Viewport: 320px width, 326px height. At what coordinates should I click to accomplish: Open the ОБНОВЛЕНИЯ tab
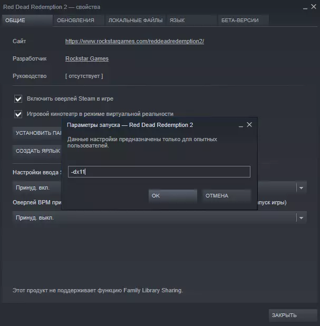[x=79, y=20]
